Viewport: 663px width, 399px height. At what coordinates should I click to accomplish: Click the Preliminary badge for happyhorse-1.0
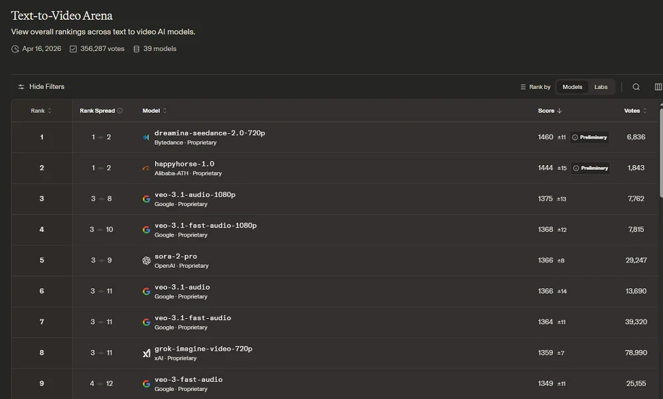[590, 168]
